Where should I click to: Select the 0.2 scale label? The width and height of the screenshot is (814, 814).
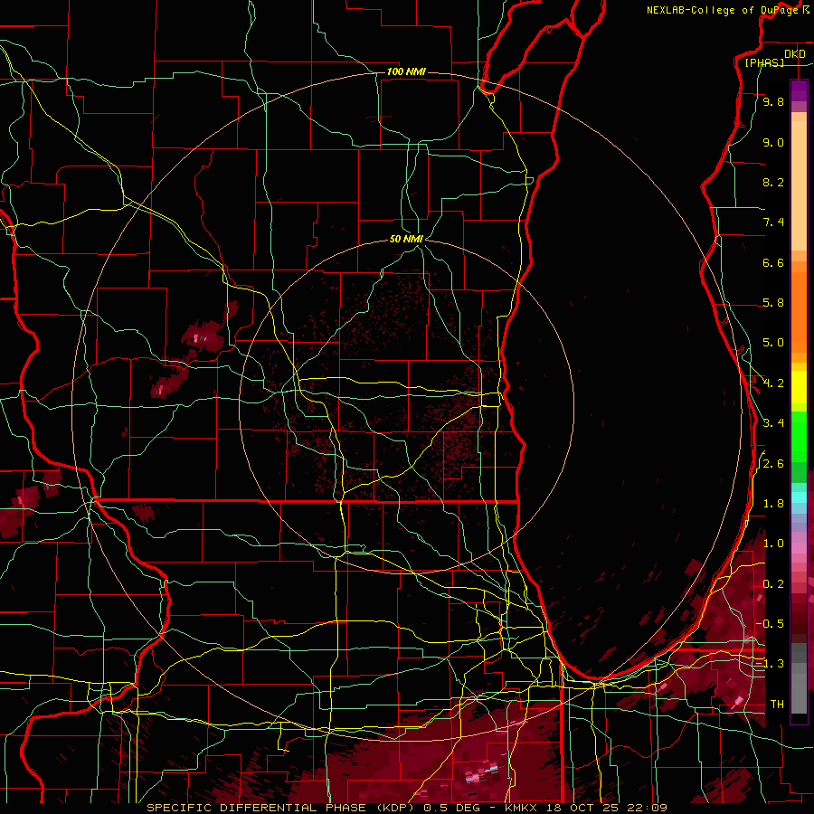coord(773,584)
